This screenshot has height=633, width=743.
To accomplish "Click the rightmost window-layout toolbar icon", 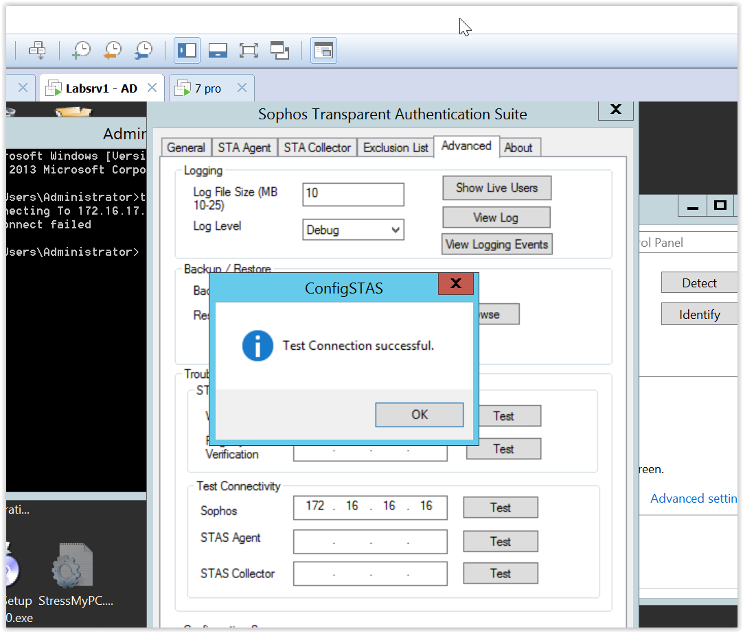I will click(323, 50).
